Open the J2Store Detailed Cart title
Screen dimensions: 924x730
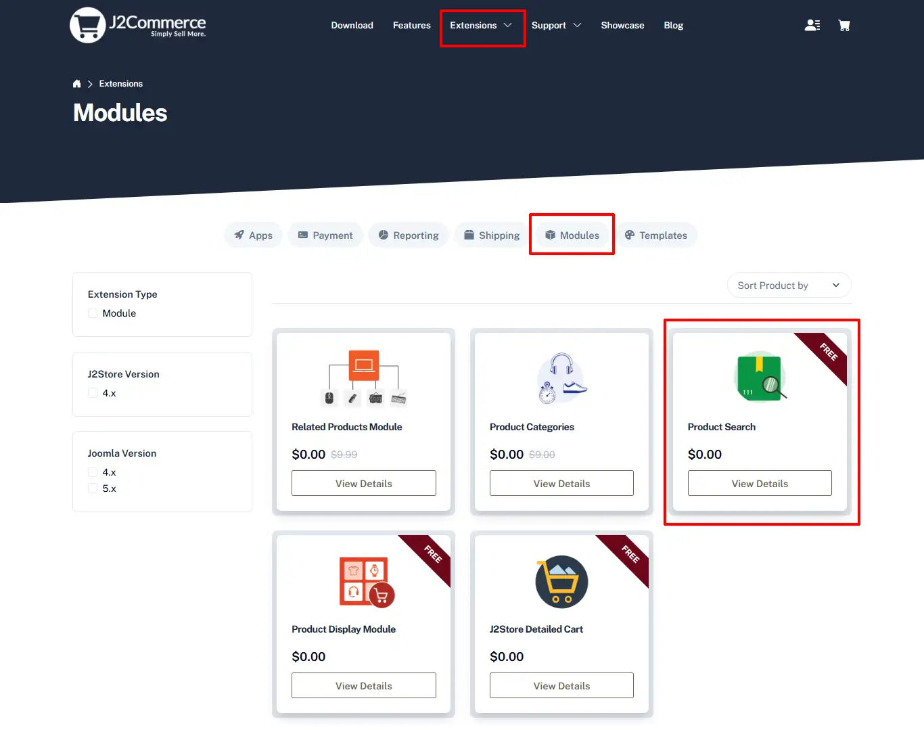[x=536, y=629]
